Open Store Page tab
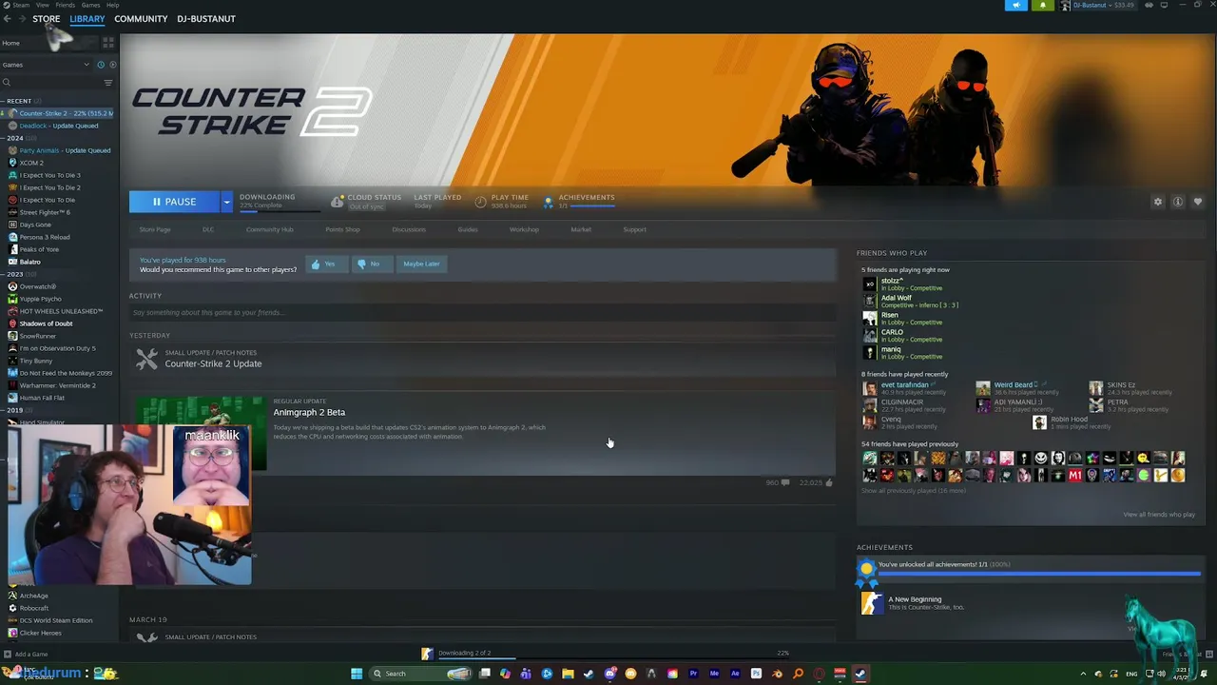 [x=155, y=229]
